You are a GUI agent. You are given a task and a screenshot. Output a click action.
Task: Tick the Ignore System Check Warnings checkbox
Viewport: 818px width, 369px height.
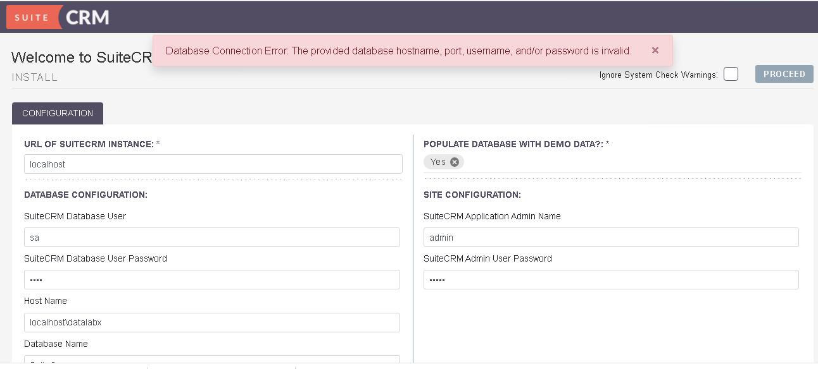tap(731, 74)
